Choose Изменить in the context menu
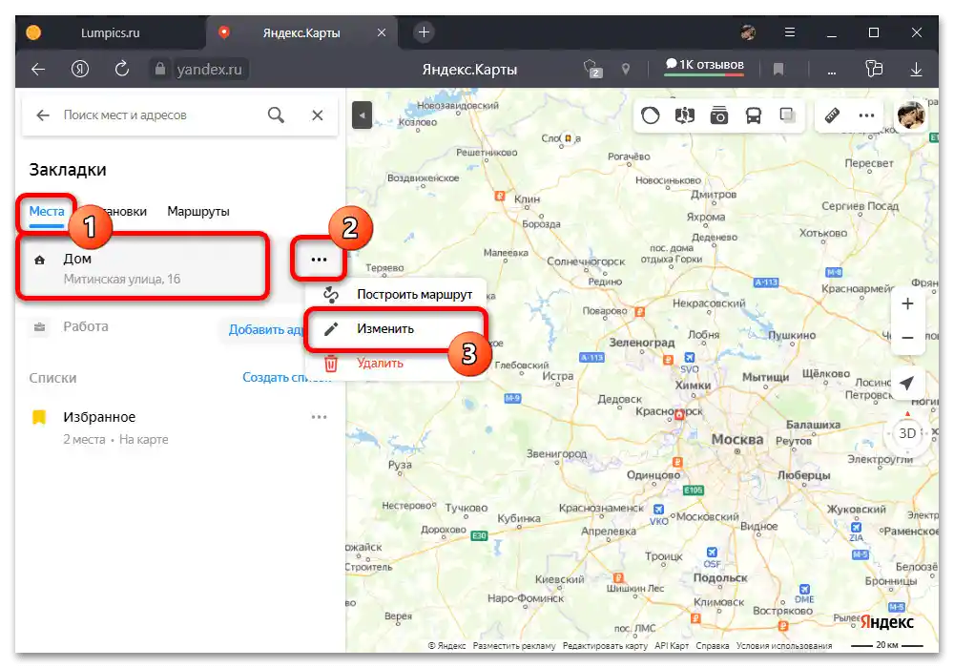Viewport: 954px width, 668px height. click(x=396, y=329)
